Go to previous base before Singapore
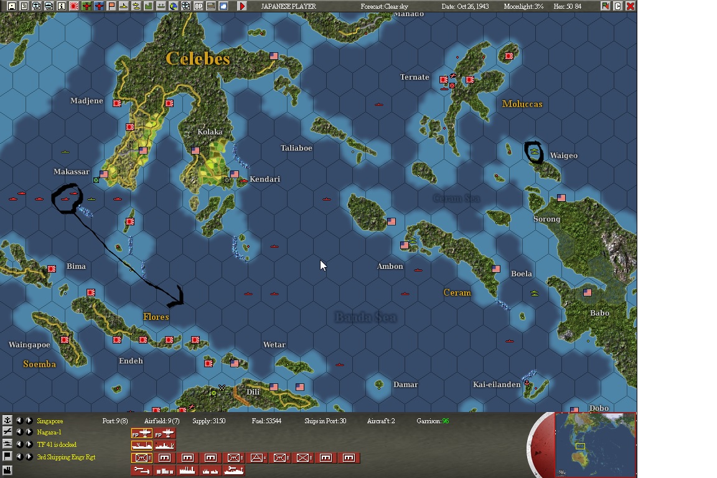 [x=20, y=420]
